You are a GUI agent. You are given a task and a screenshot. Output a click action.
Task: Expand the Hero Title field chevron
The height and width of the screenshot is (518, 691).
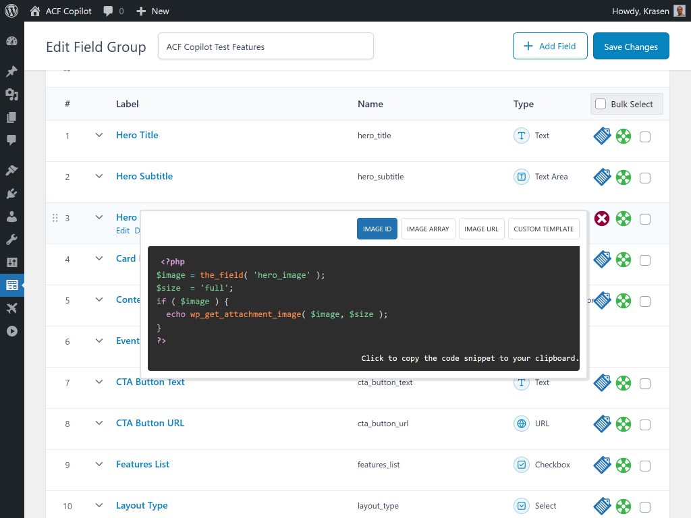click(99, 135)
